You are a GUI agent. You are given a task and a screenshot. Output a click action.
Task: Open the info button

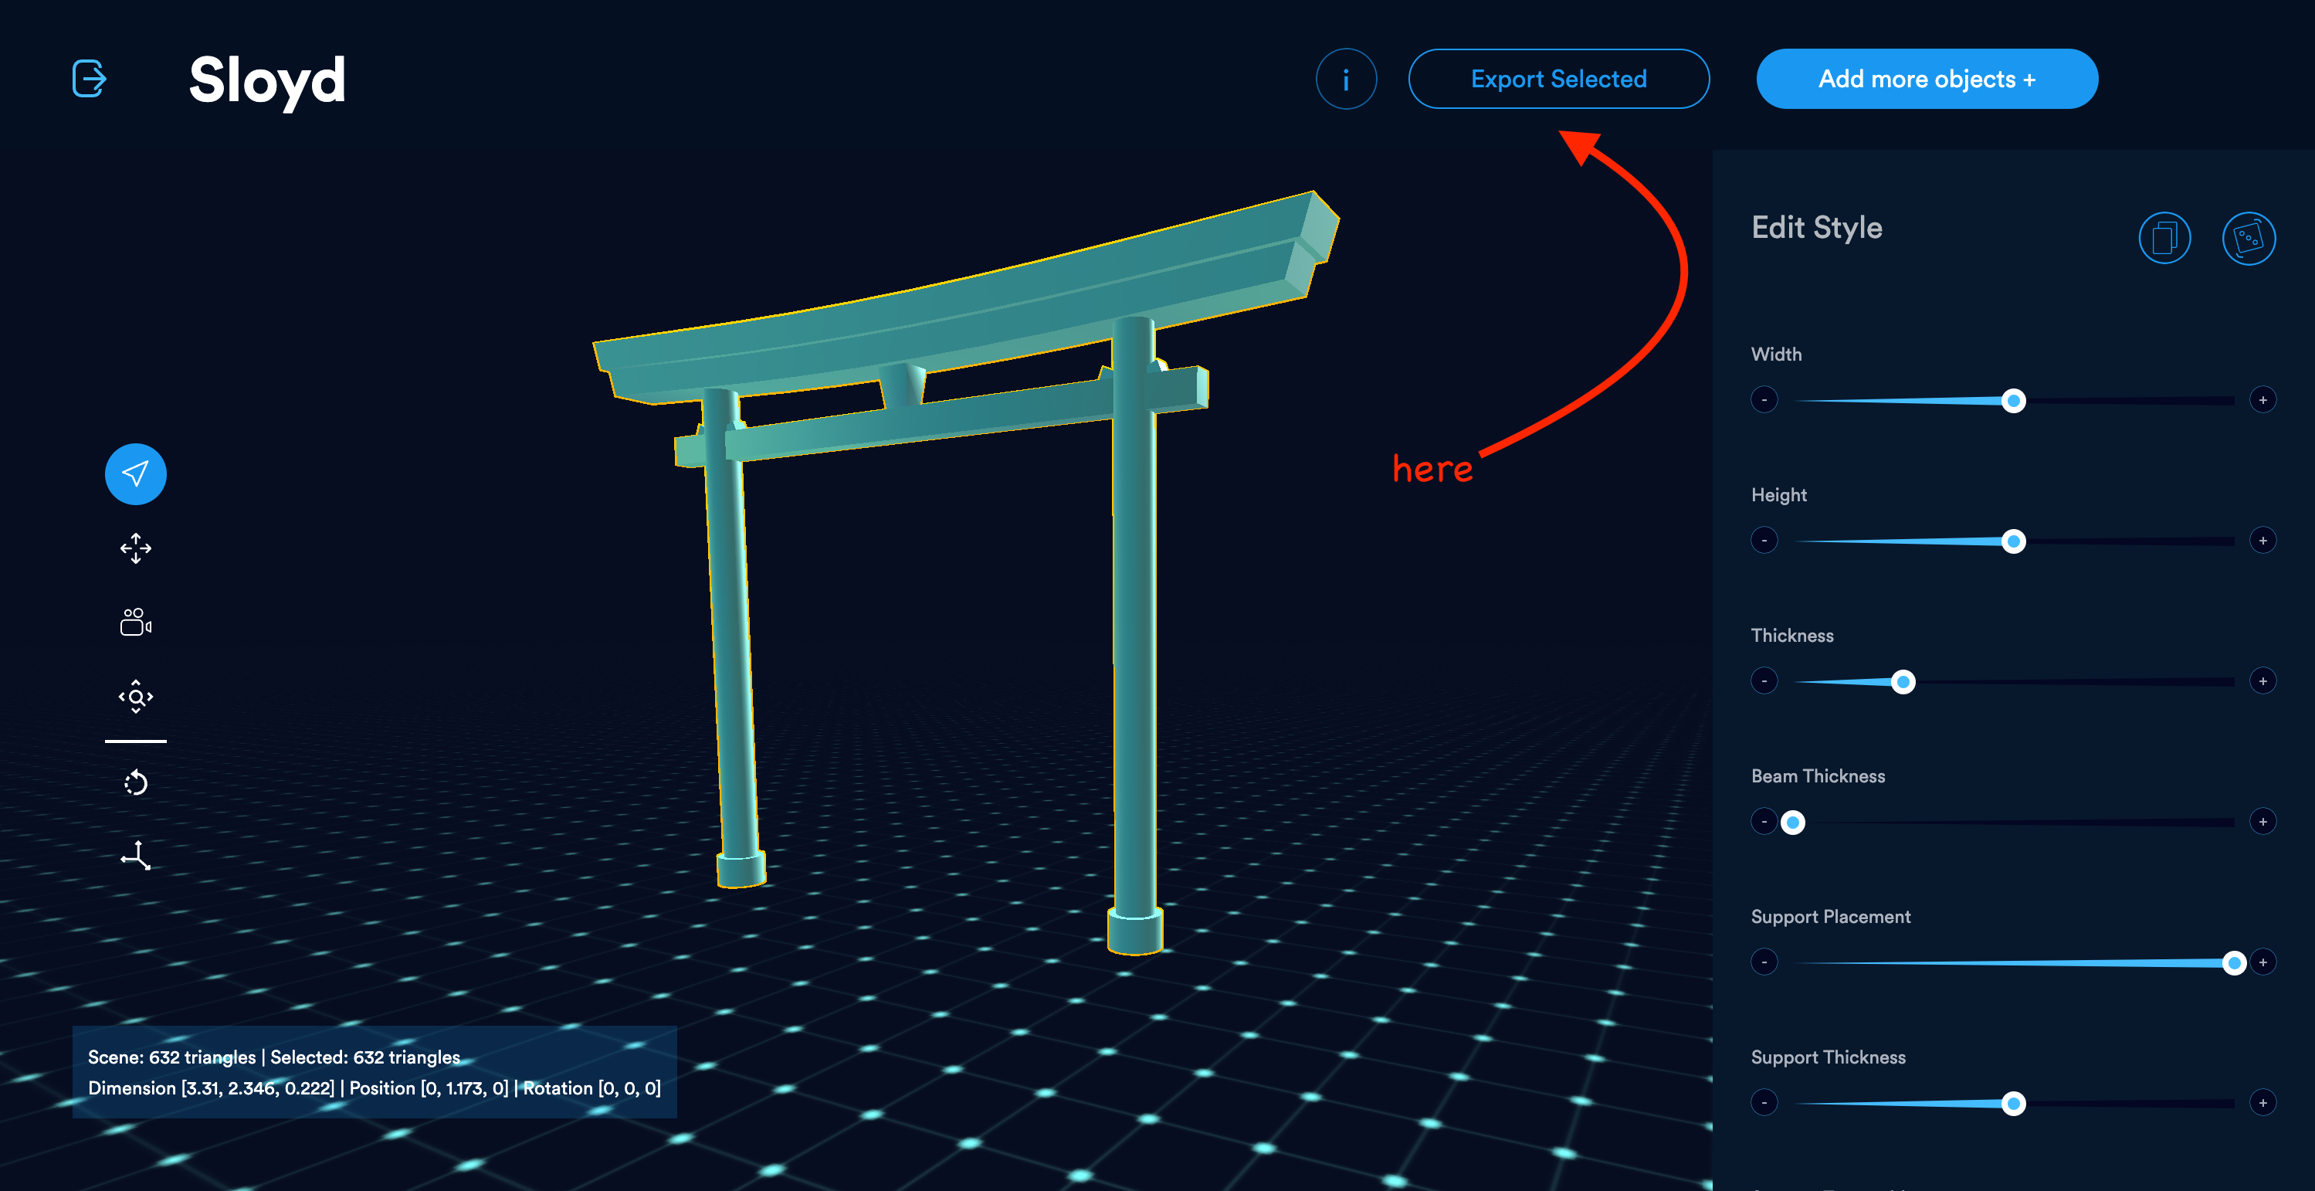pos(1345,79)
